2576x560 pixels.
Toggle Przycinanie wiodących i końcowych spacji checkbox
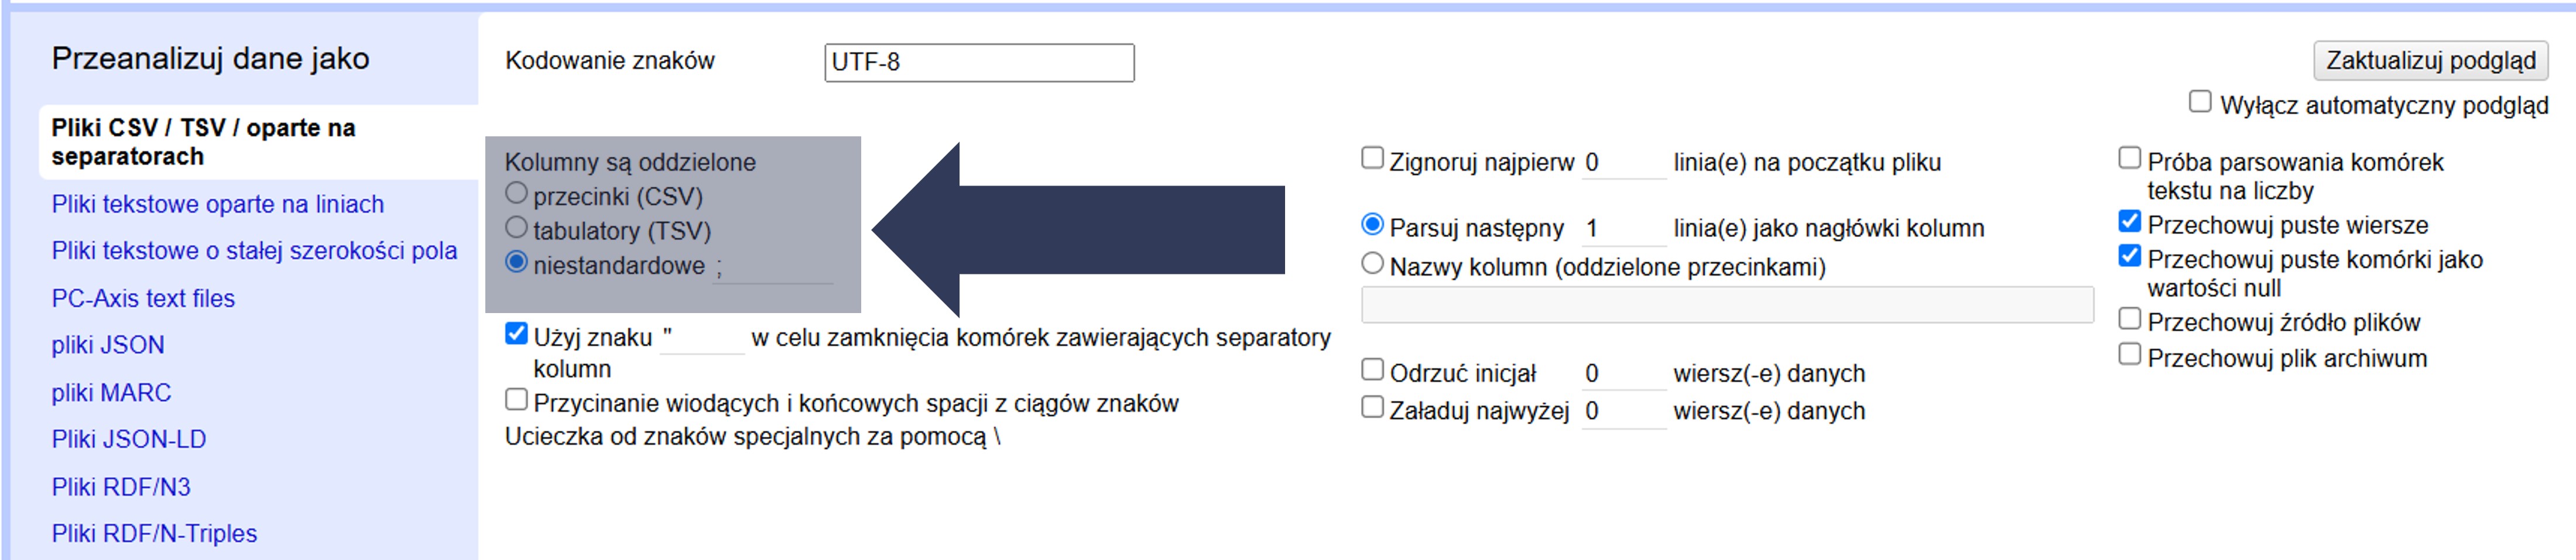[516, 400]
